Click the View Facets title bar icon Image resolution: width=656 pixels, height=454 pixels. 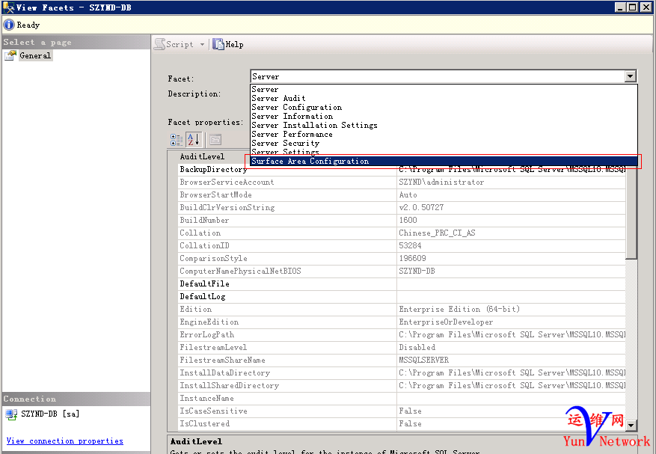tap(8, 7)
